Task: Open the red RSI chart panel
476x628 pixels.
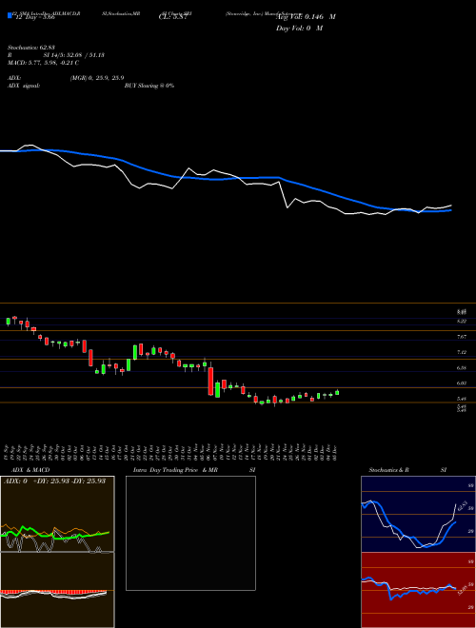Action: click(418, 590)
